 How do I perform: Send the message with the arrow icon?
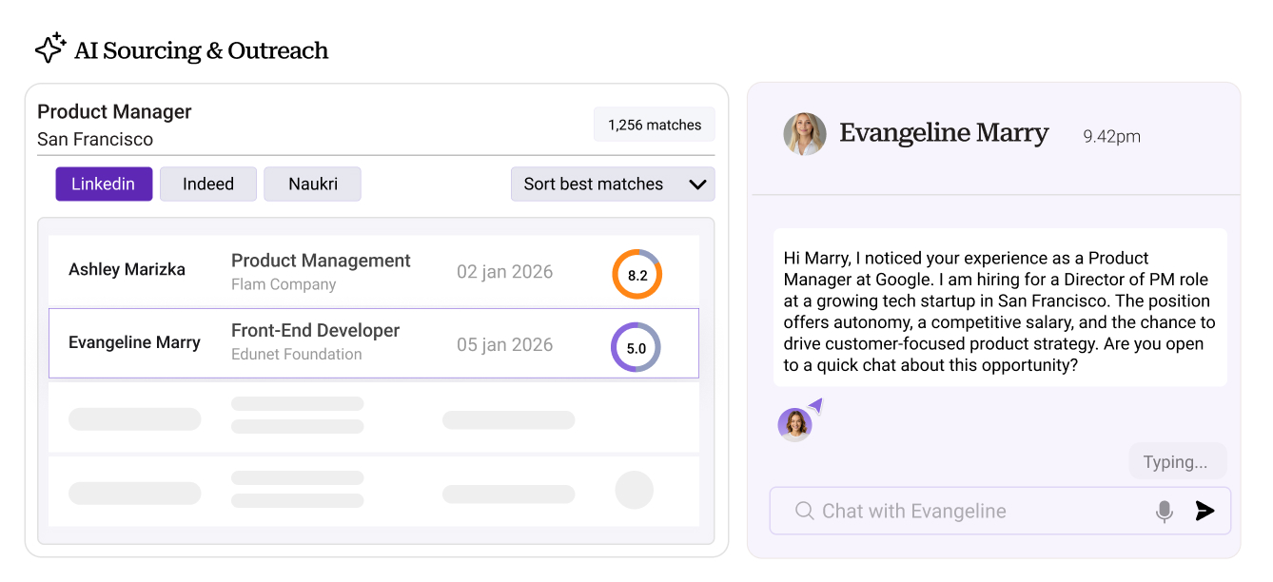pos(1204,511)
